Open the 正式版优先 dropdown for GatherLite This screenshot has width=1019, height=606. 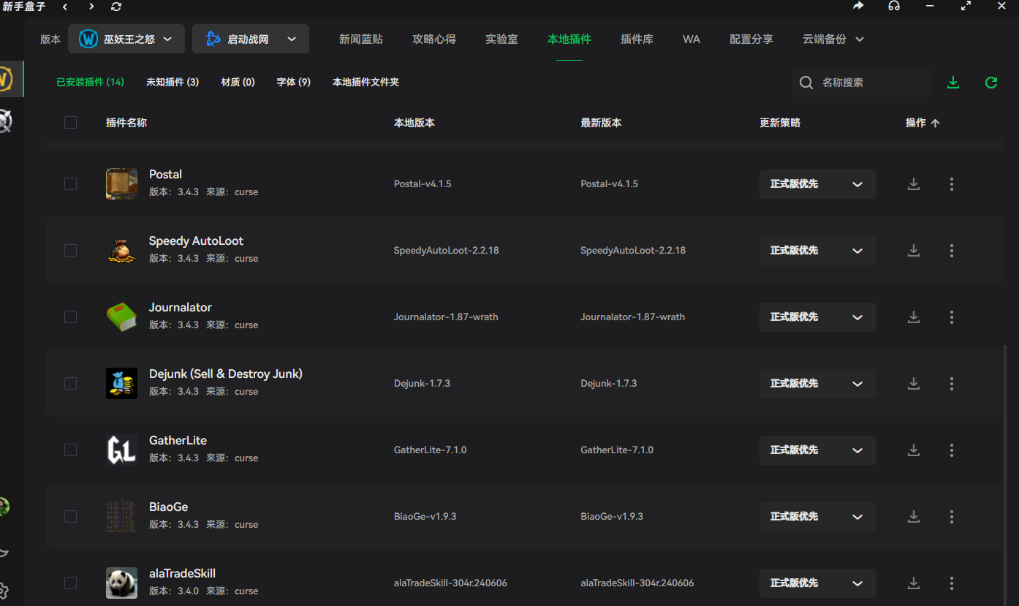(x=817, y=450)
